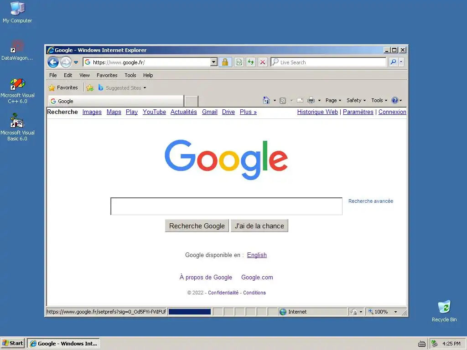Click the Plus » link
This screenshot has width=467, height=350.
[x=248, y=112]
